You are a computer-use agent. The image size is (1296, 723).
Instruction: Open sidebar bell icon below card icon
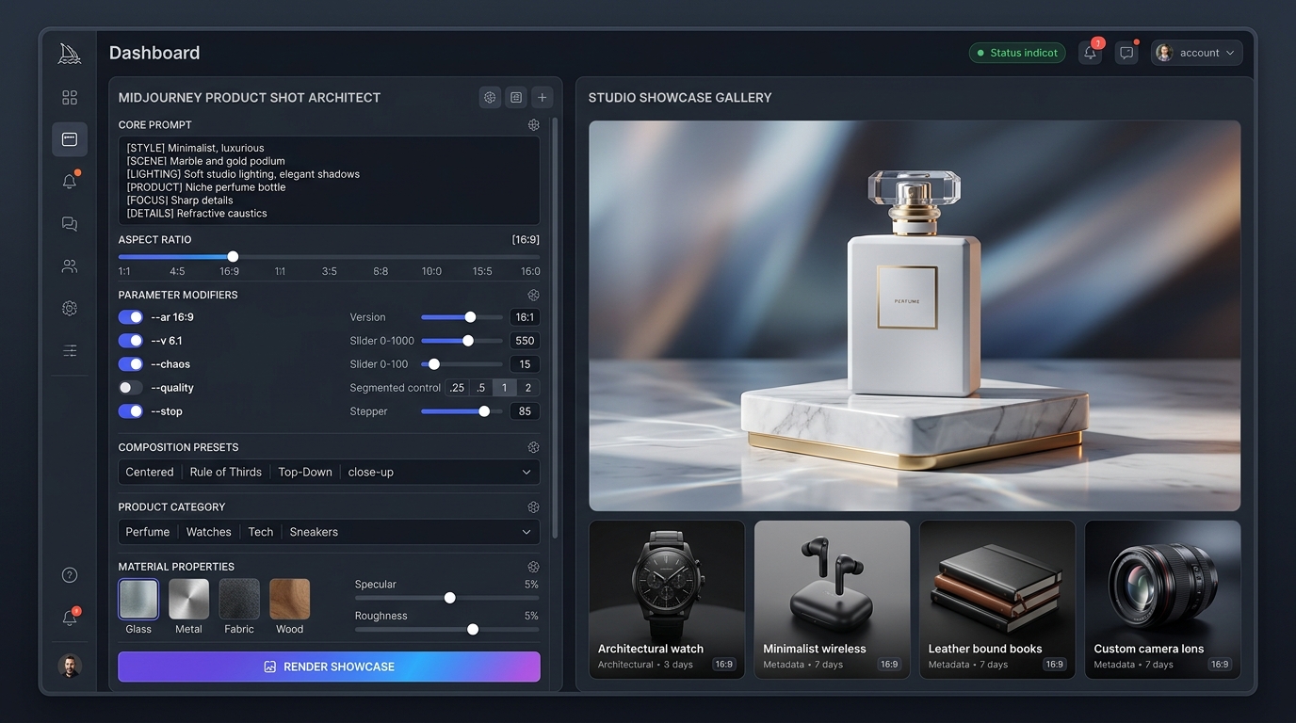coord(70,181)
